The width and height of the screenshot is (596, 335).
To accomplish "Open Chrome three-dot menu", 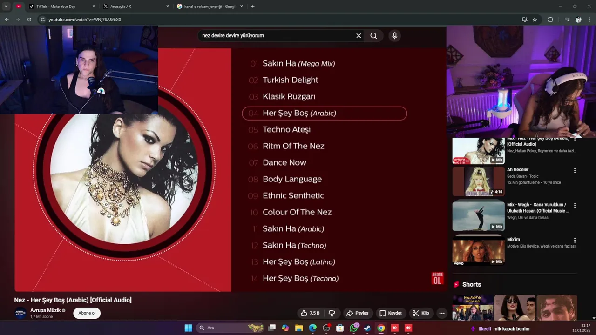I will (590, 20).
